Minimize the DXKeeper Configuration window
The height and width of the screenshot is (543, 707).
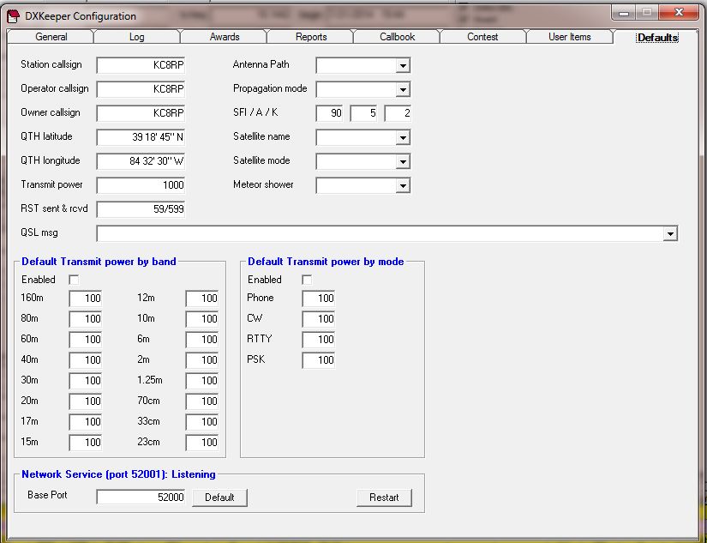(624, 13)
